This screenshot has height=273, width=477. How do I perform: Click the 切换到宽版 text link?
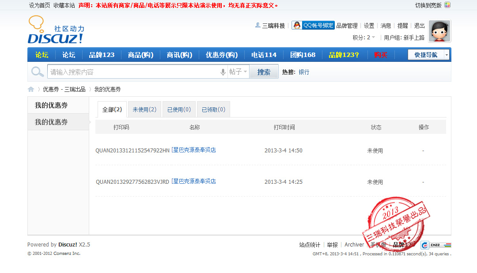click(x=428, y=5)
